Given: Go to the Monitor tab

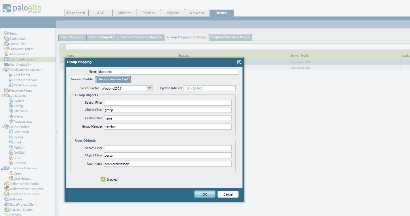Looking at the screenshot, I should click(125, 13).
